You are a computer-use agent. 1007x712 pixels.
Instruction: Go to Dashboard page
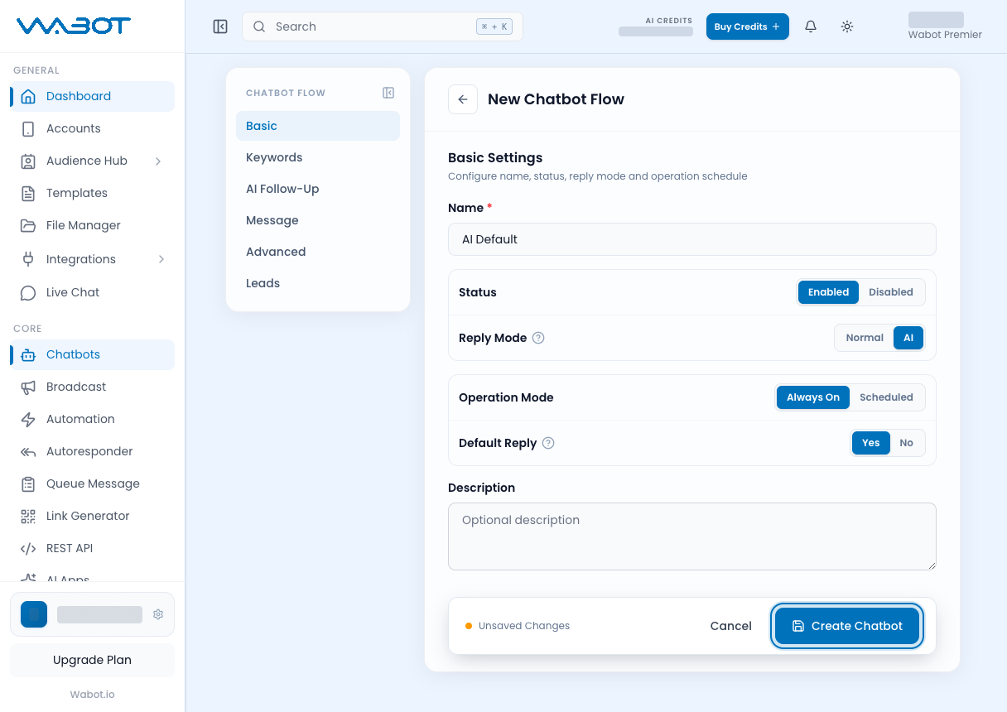tap(93, 96)
